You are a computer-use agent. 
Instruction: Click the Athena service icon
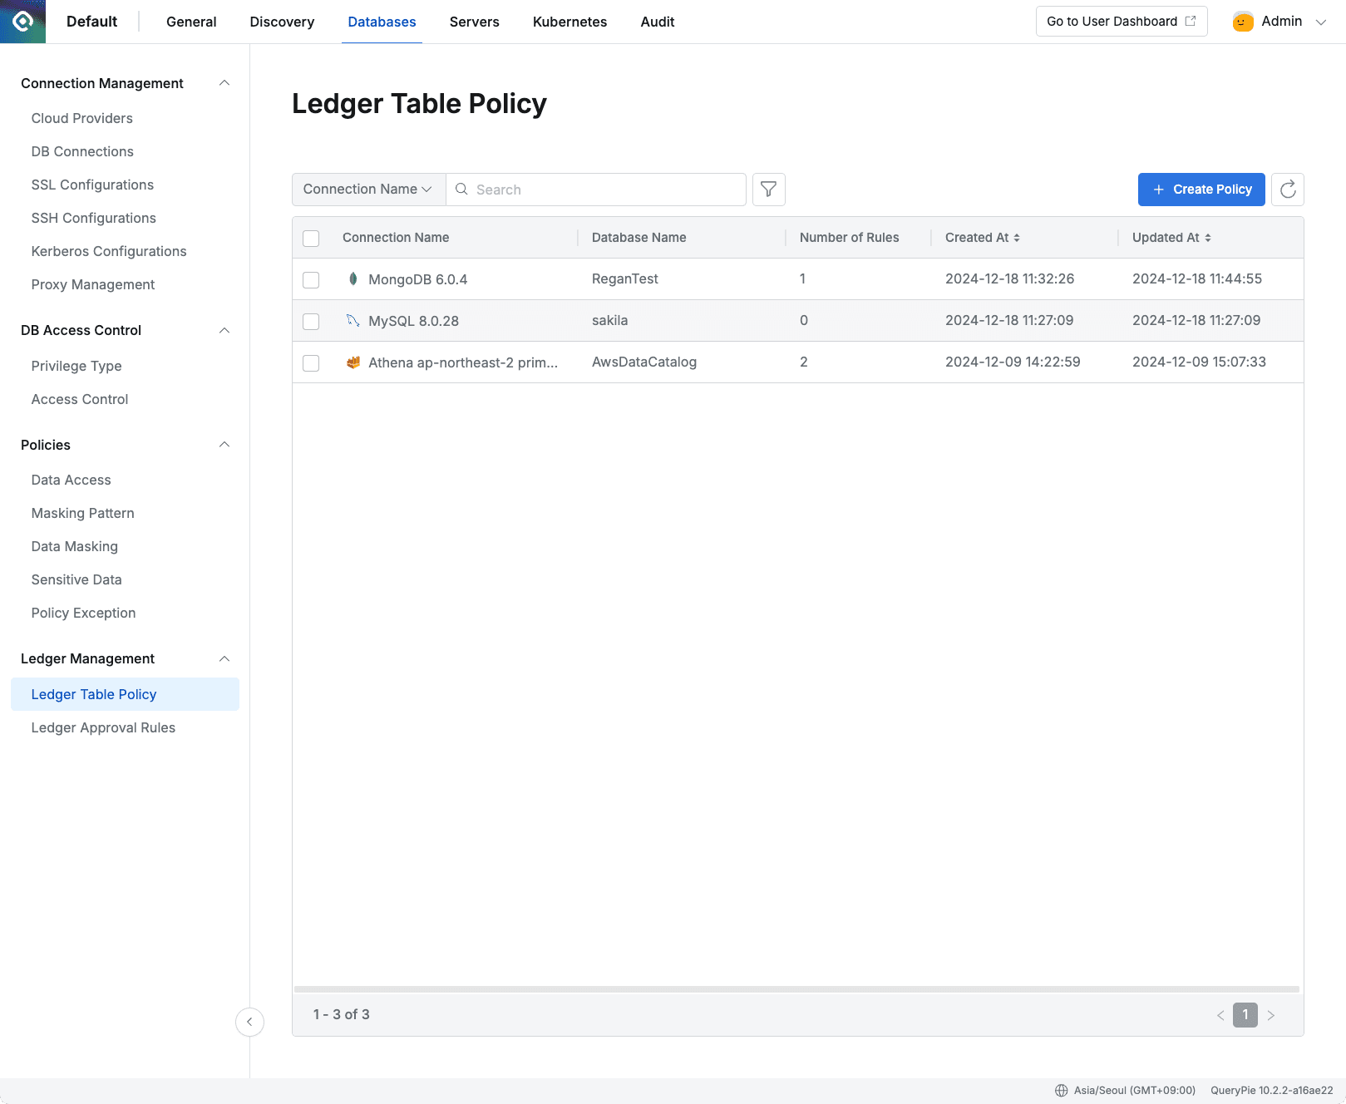(x=353, y=362)
